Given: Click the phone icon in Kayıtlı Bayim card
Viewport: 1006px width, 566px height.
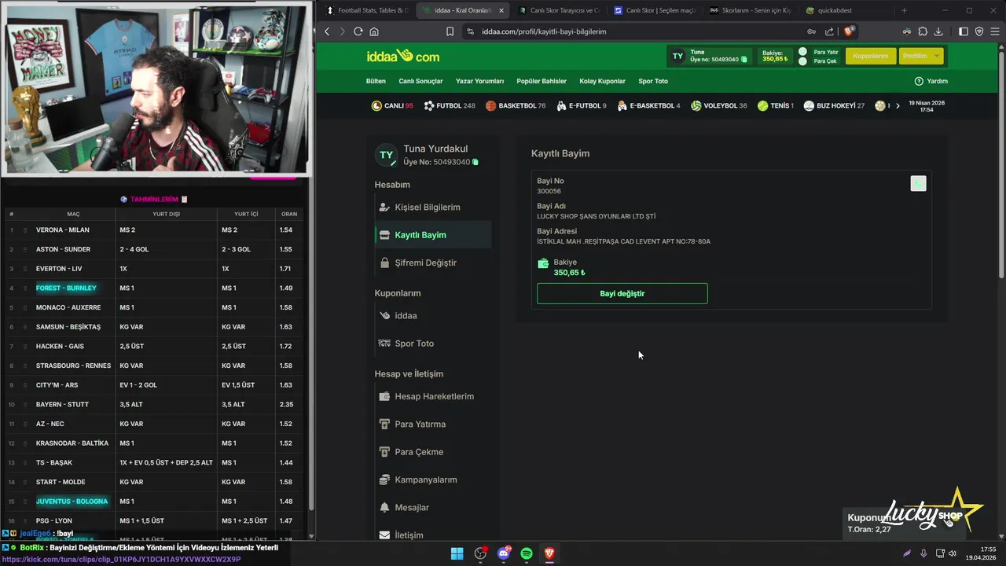Looking at the screenshot, I should click(918, 183).
